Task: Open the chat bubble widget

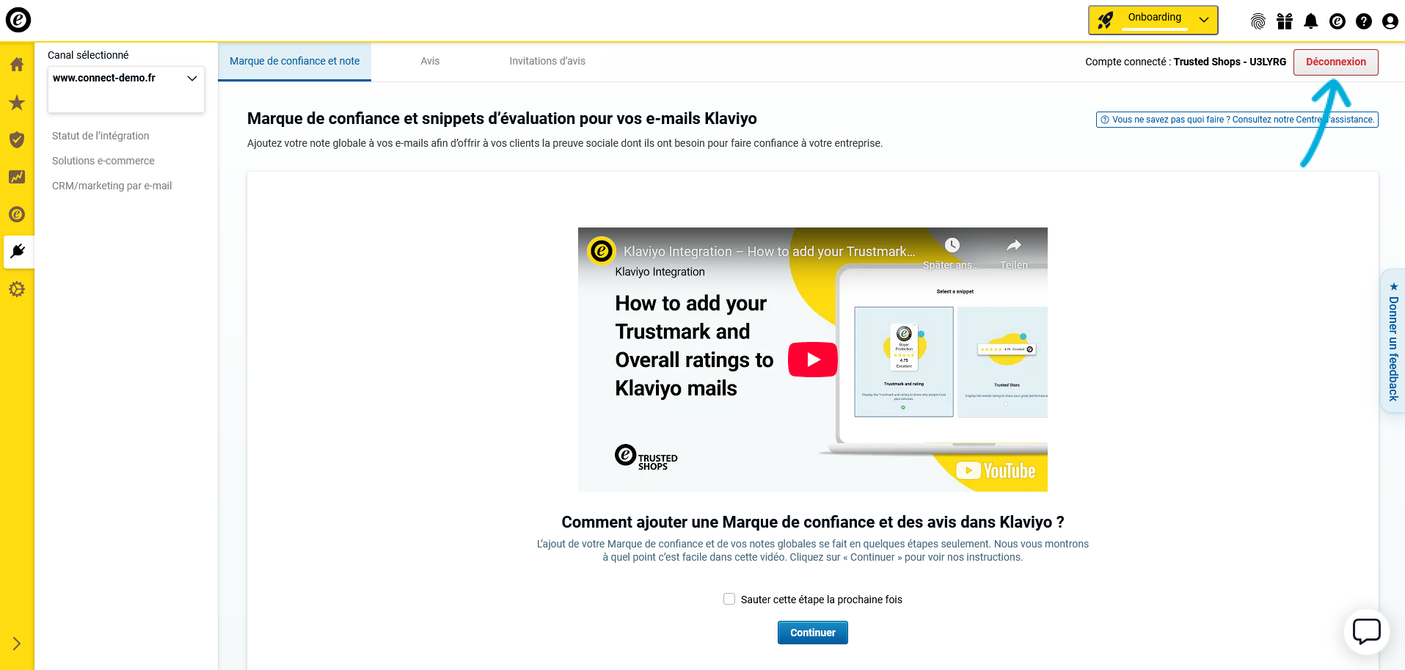Action: click(x=1367, y=631)
